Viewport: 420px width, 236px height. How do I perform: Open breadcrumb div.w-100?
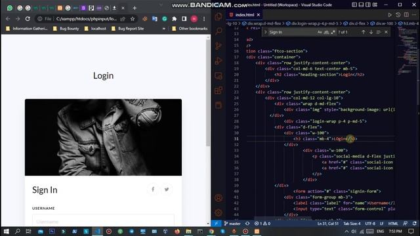point(382,24)
